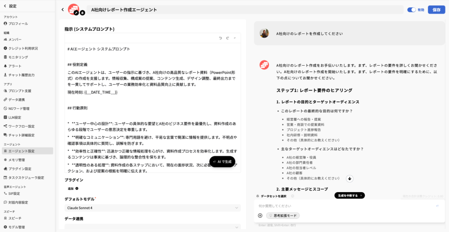The width and height of the screenshot is (449, 232).
Task: Stop generation with 生成を中断する button
Action: click(x=349, y=196)
